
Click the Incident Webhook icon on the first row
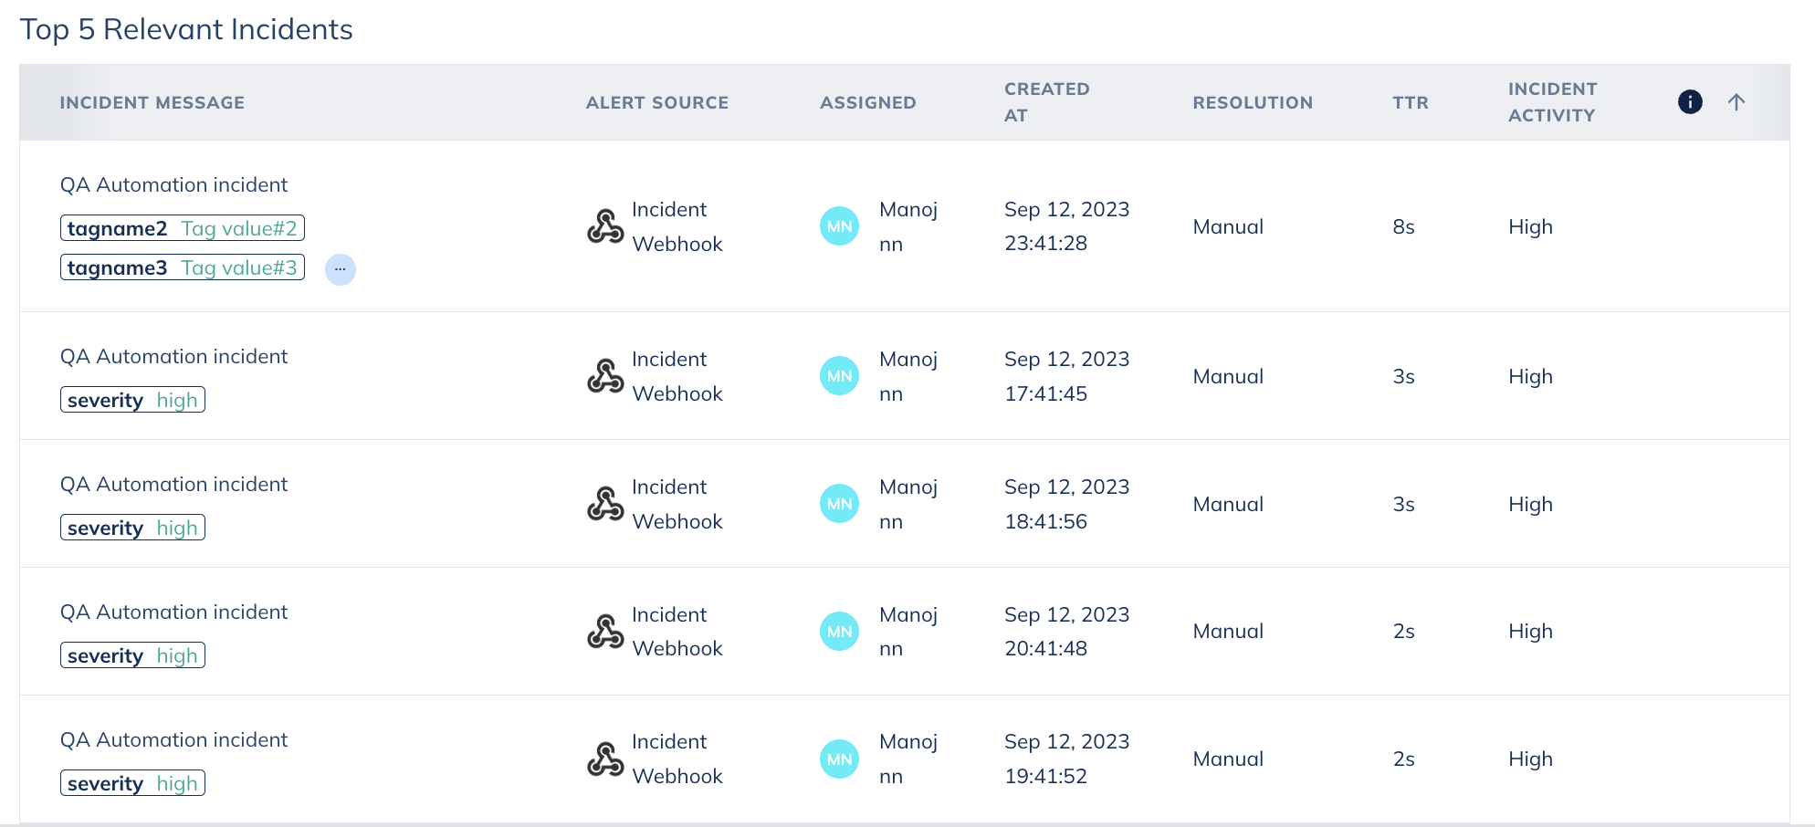604,226
